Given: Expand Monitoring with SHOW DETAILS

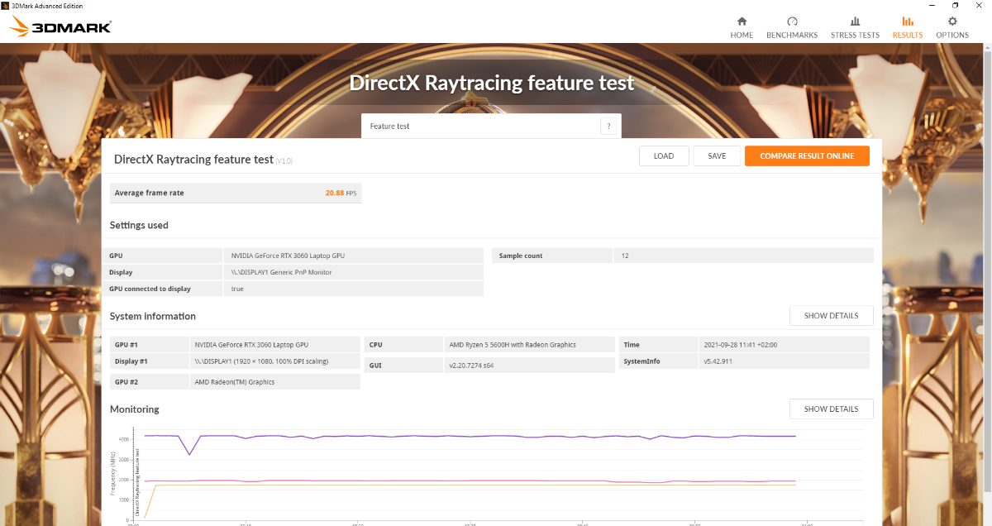Looking at the screenshot, I should (x=831, y=409).
